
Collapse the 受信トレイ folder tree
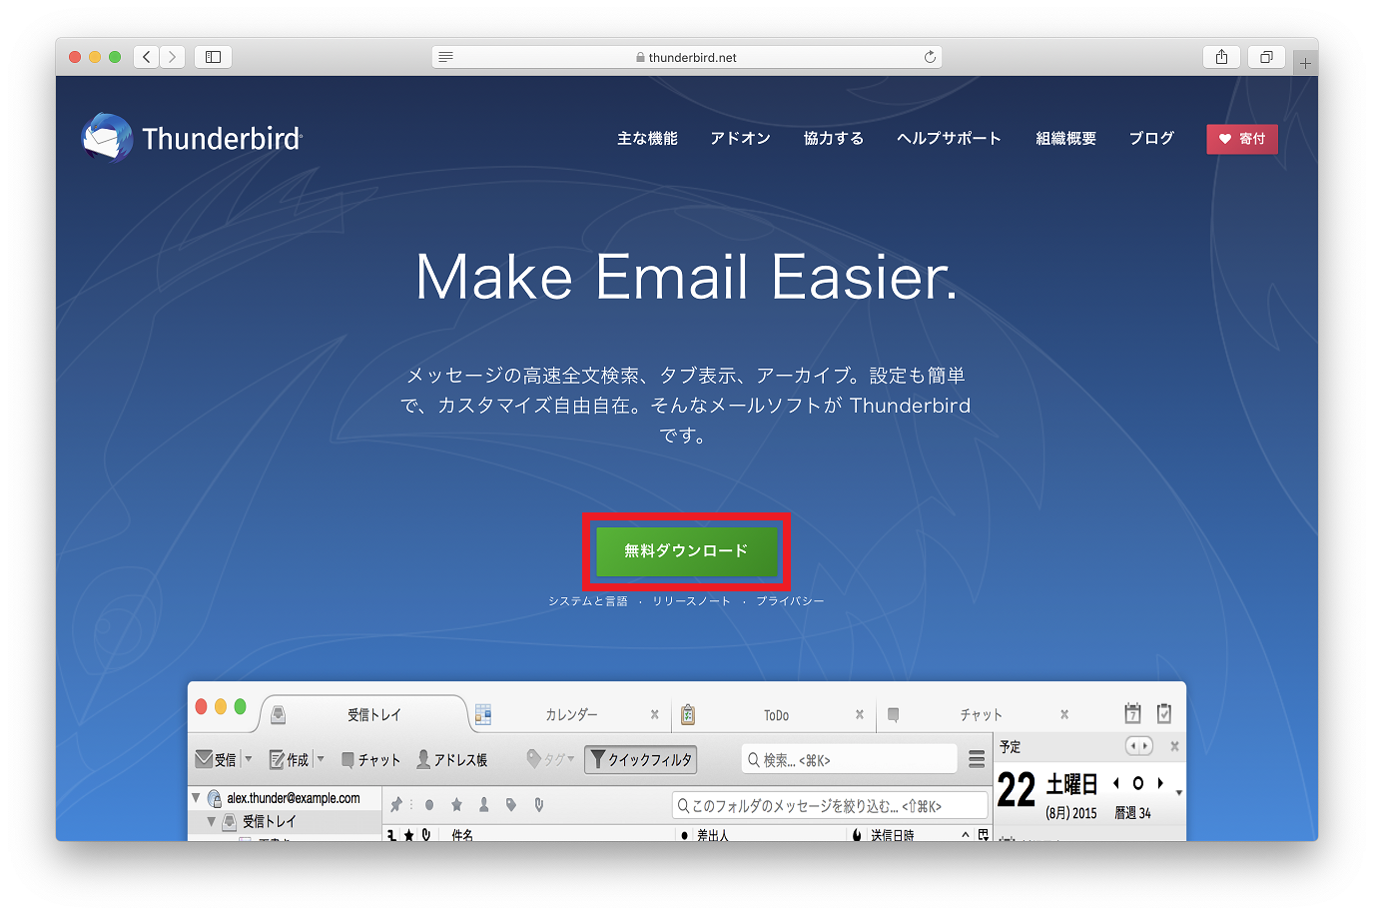(x=211, y=821)
